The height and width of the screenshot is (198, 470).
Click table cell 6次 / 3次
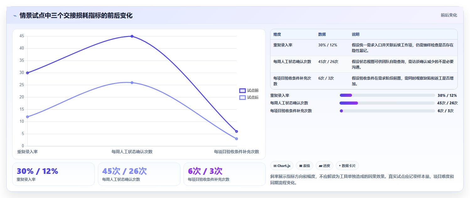point(326,78)
